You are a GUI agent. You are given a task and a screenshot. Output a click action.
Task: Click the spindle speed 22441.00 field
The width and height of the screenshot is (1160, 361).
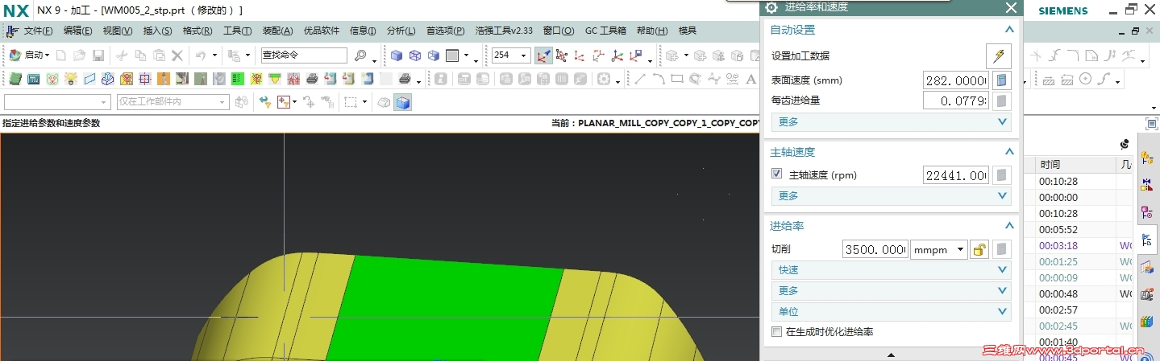pos(956,175)
